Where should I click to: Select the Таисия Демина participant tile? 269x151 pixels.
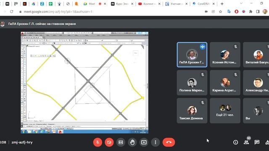pyautogui.click(x=192, y=111)
